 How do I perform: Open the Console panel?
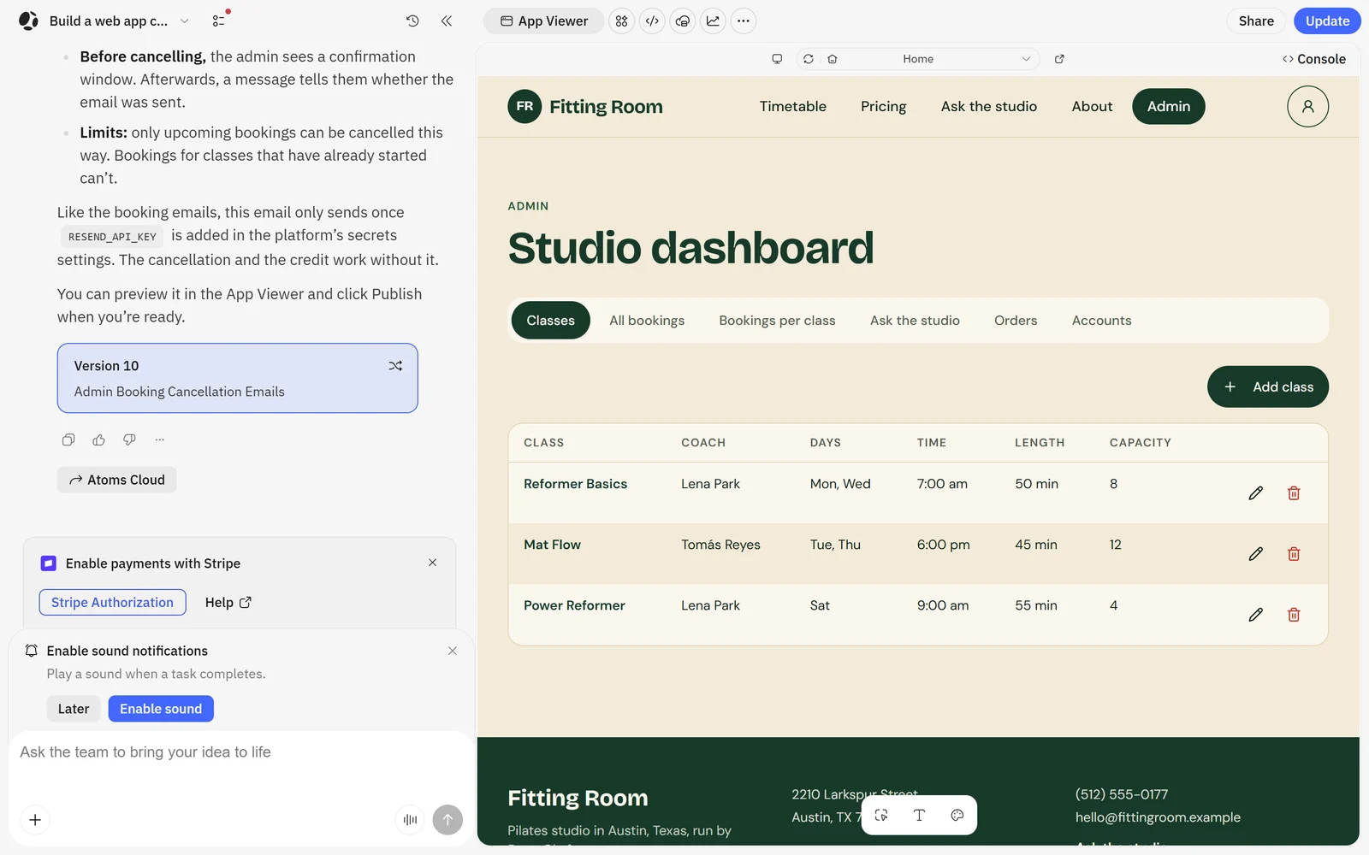coord(1313,59)
